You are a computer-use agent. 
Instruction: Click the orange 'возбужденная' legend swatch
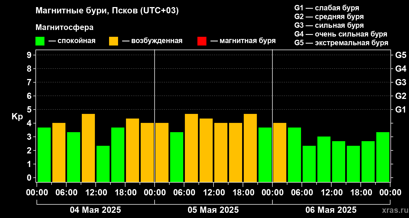coord(113,41)
